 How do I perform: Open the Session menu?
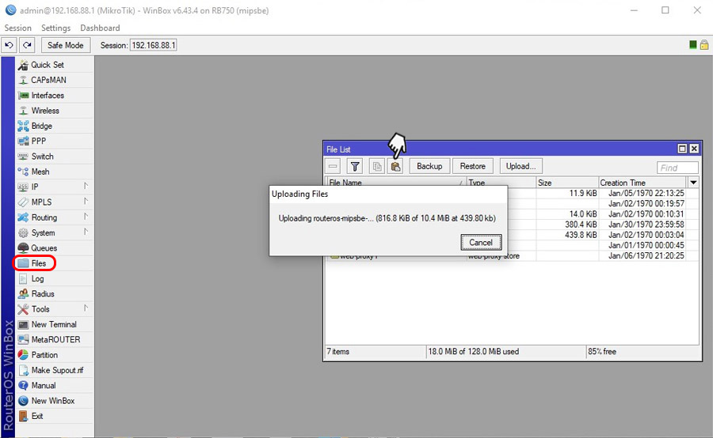pyautogui.click(x=17, y=28)
